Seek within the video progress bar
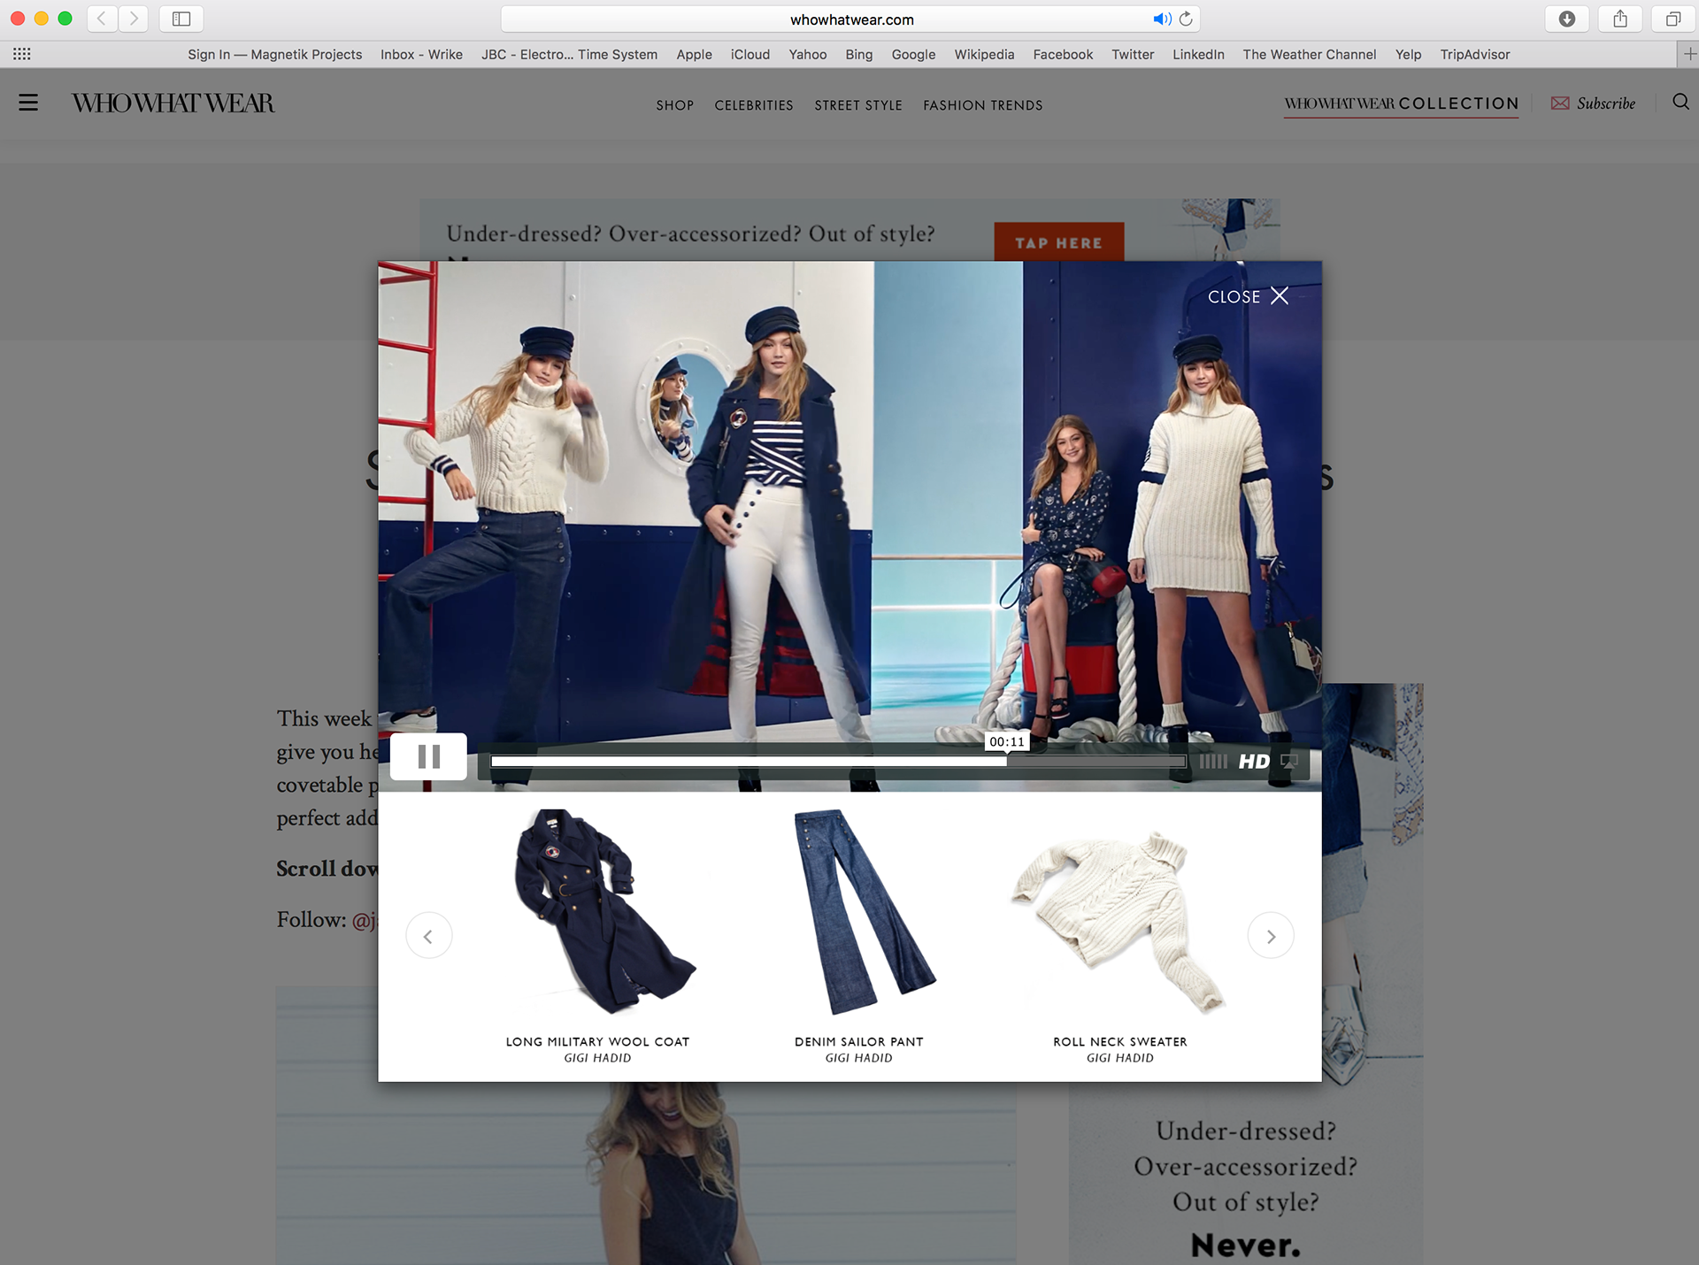The image size is (1699, 1265). point(839,762)
